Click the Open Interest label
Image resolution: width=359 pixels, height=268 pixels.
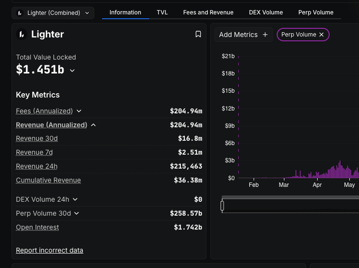pyautogui.click(x=38, y=227)
